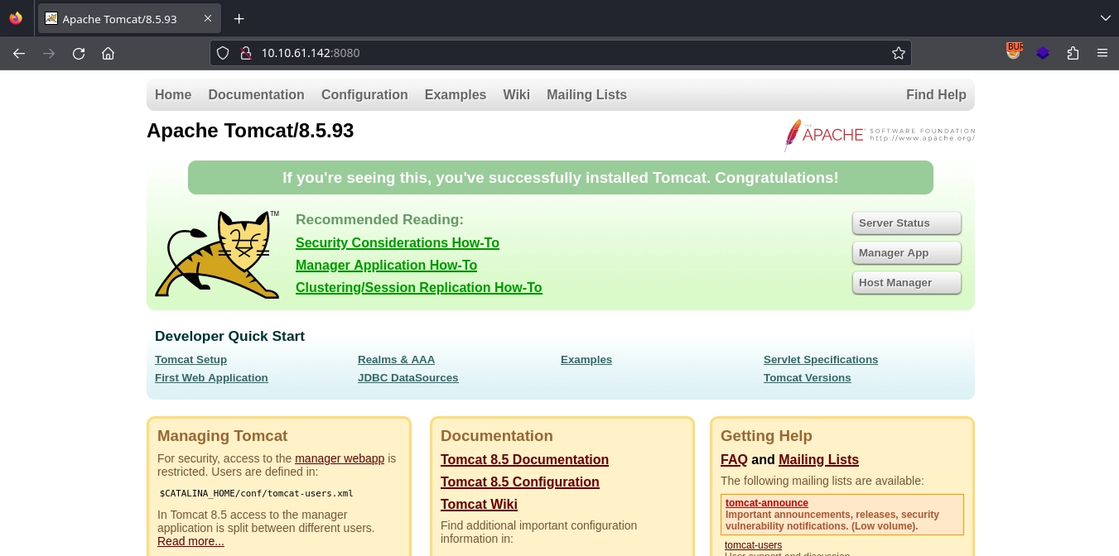
Task: Click the tracking protection shield icon
Action: (222, 53)
